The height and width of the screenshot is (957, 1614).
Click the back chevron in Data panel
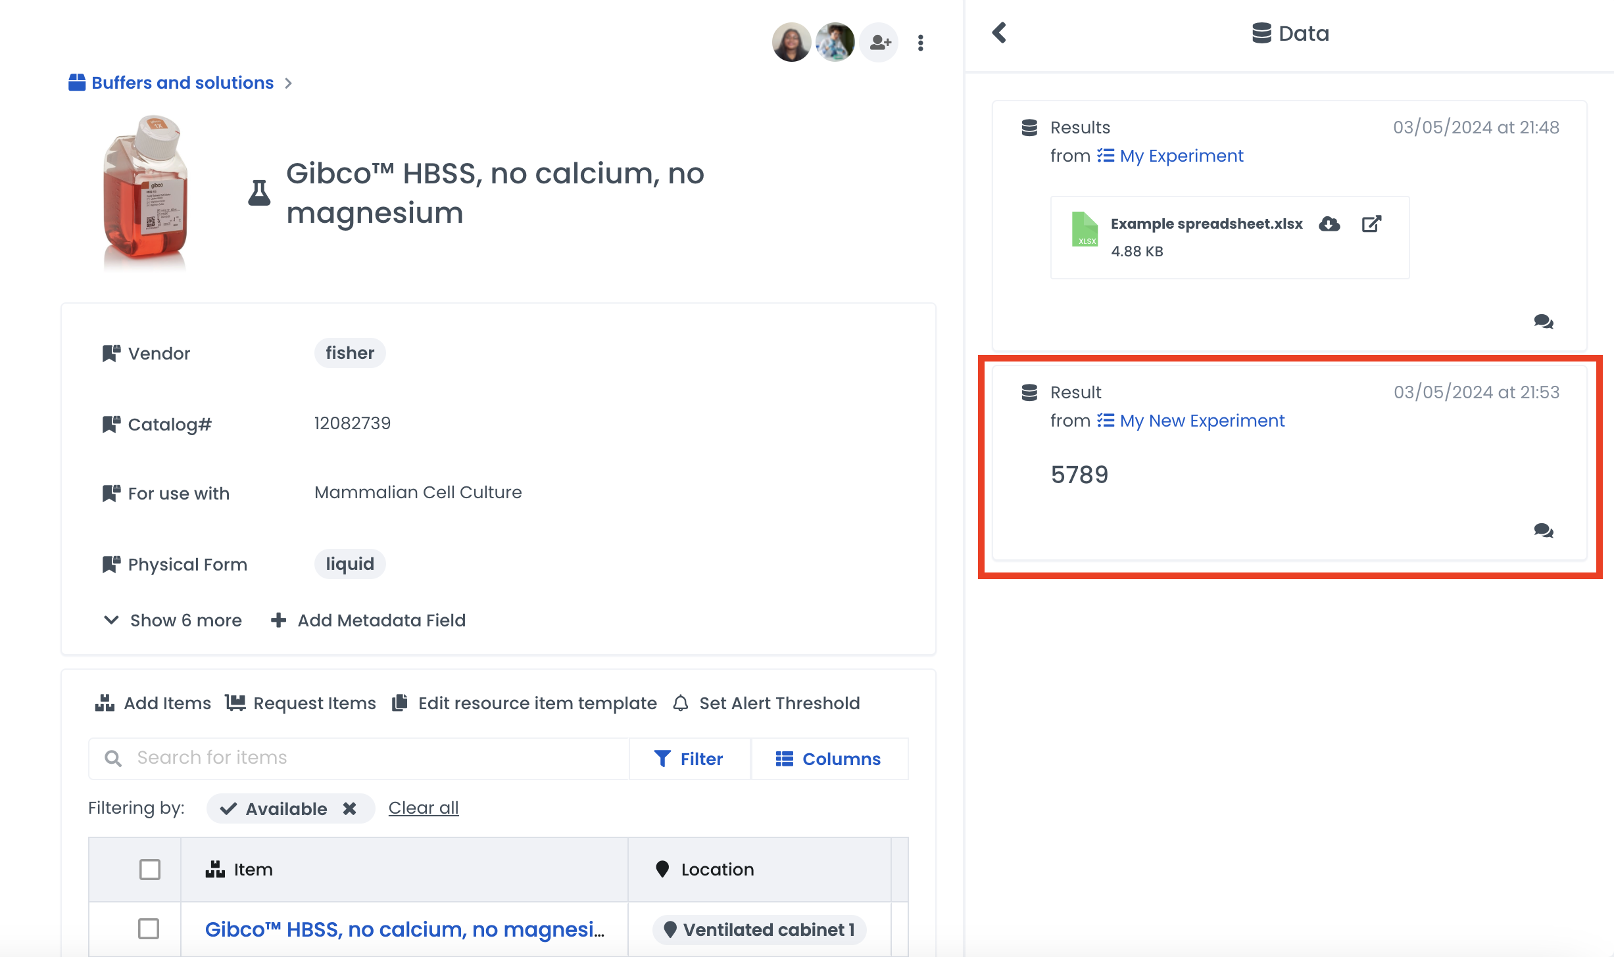[x=999, y=33]
